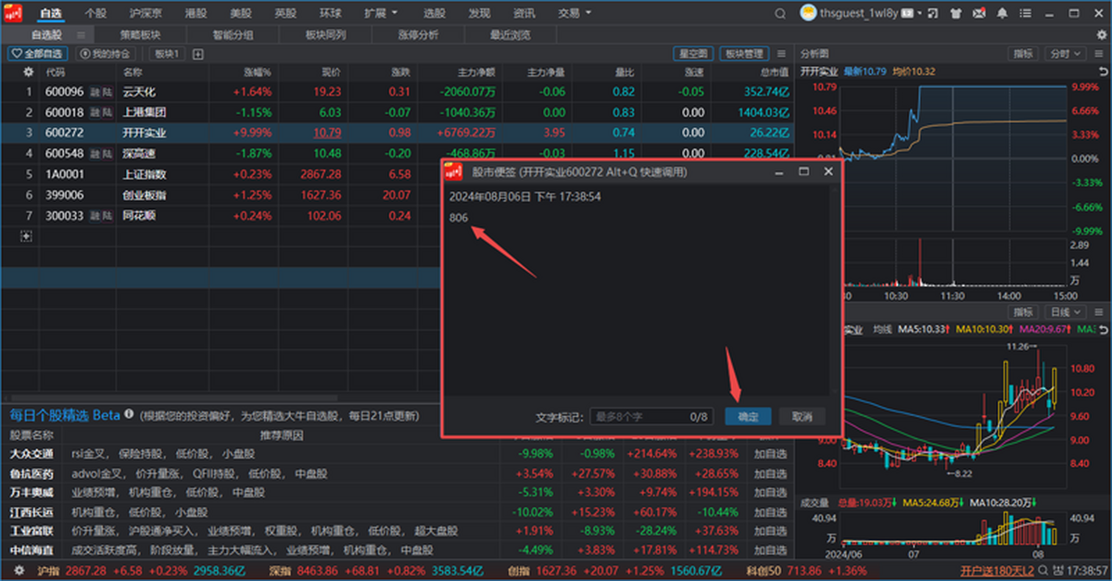Add a new block with plus icon
1112x581 pixels.
tap(197, 54)
